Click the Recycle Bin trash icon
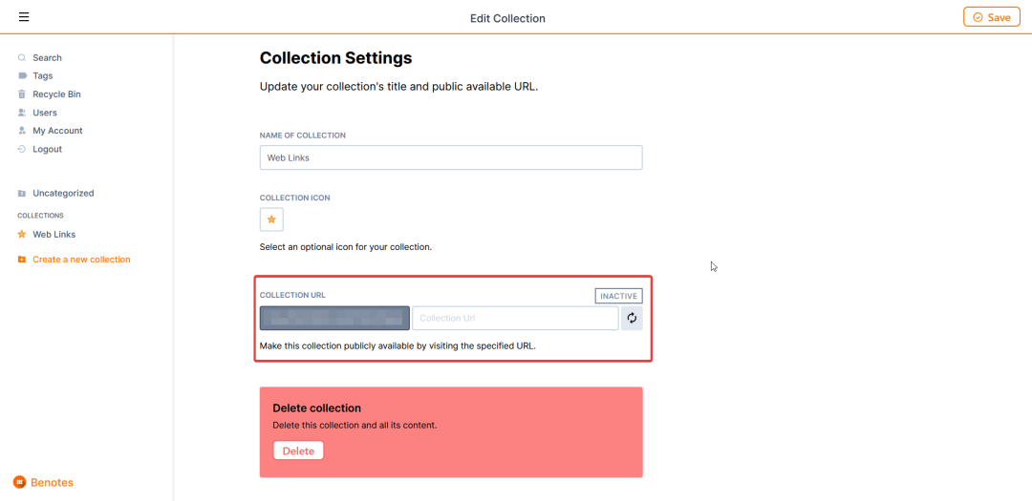The height and width of the screenshot is (501, 1032). click(x=22, y=94)
